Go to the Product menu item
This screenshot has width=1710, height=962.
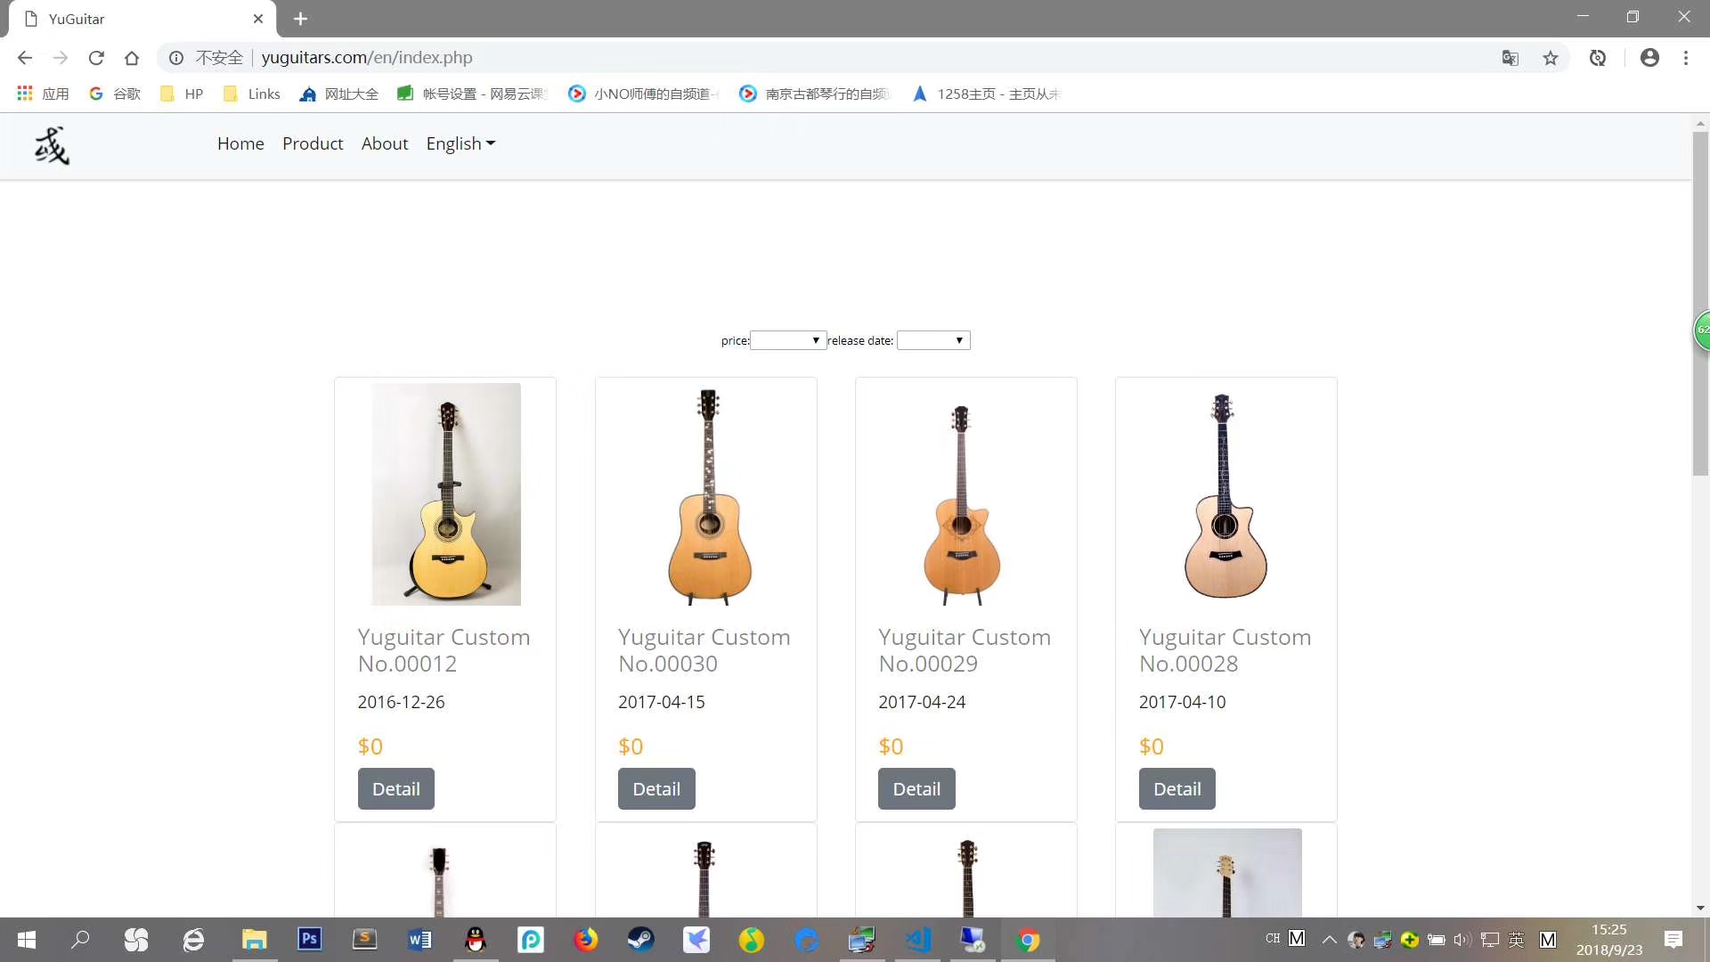[x=313, y=144]
